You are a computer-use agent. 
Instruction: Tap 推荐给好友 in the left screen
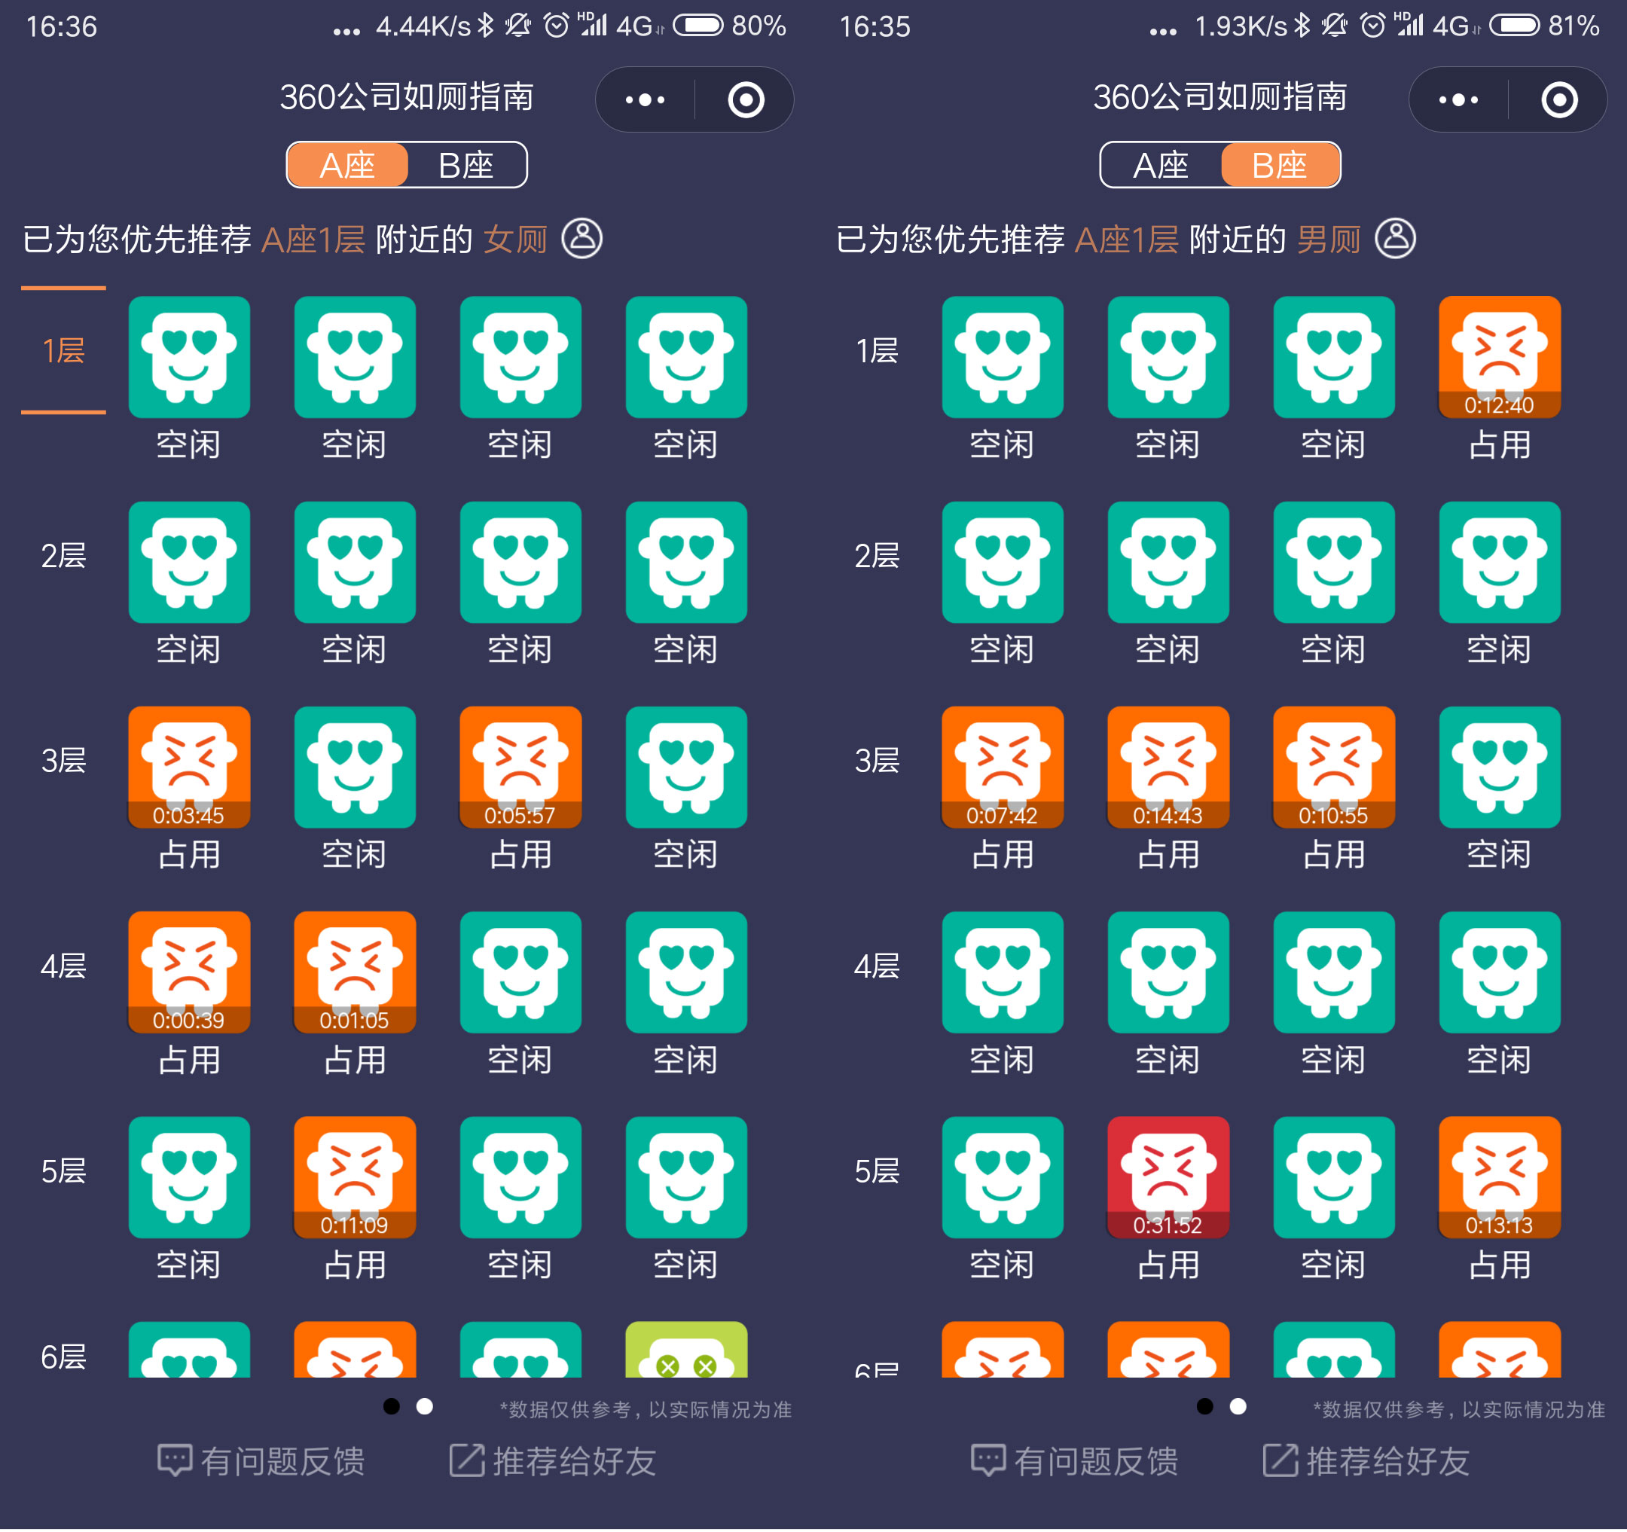(x=553, y=1462)
